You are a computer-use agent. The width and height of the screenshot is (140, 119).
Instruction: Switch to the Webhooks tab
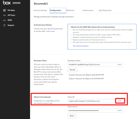click(x=70, y=10)
